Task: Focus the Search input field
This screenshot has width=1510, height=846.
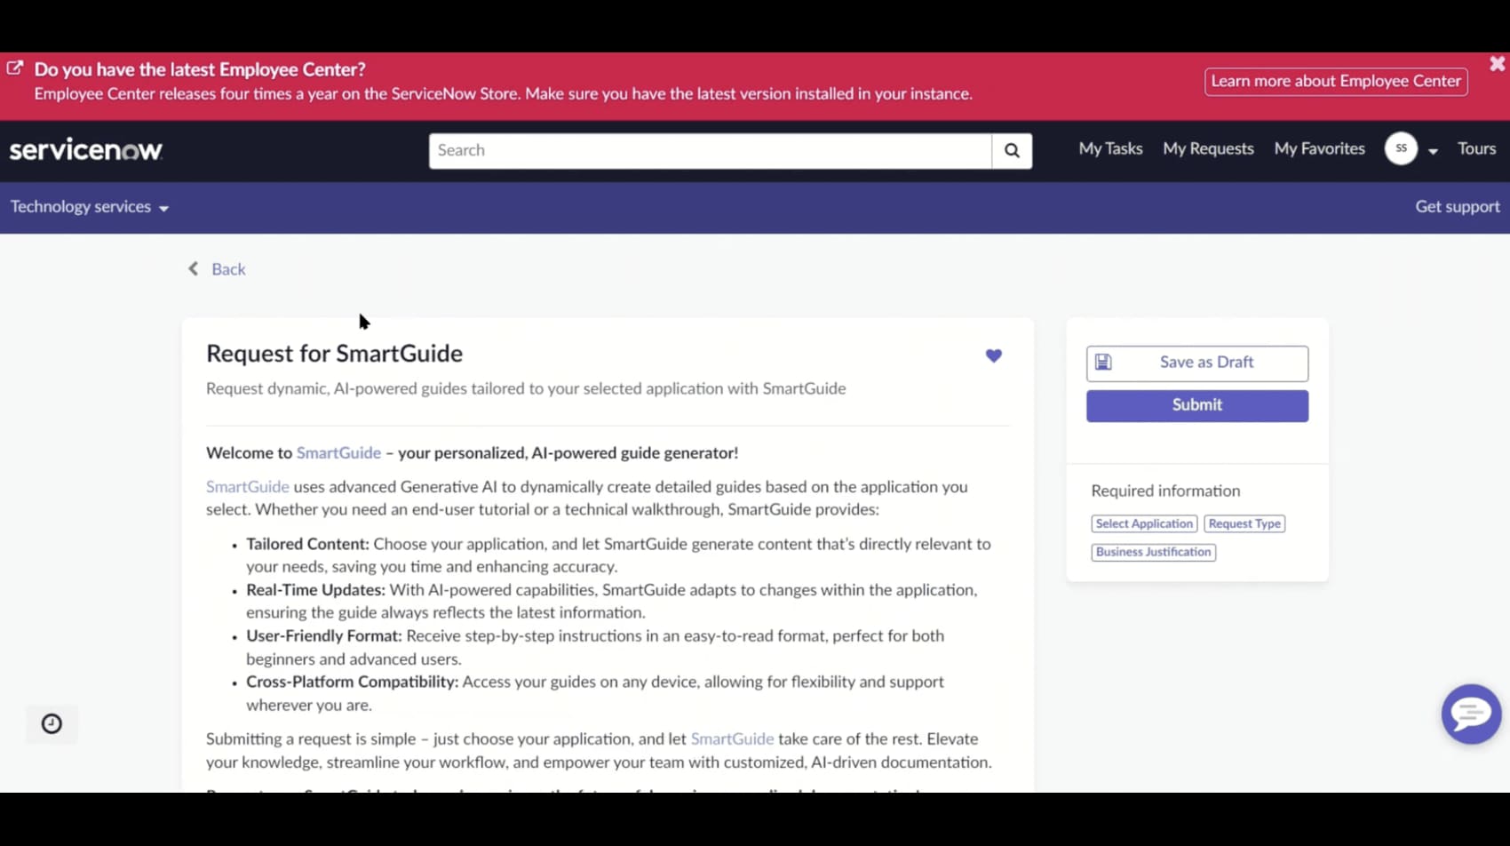Action: pyautogui.click(x=710, y=151)
